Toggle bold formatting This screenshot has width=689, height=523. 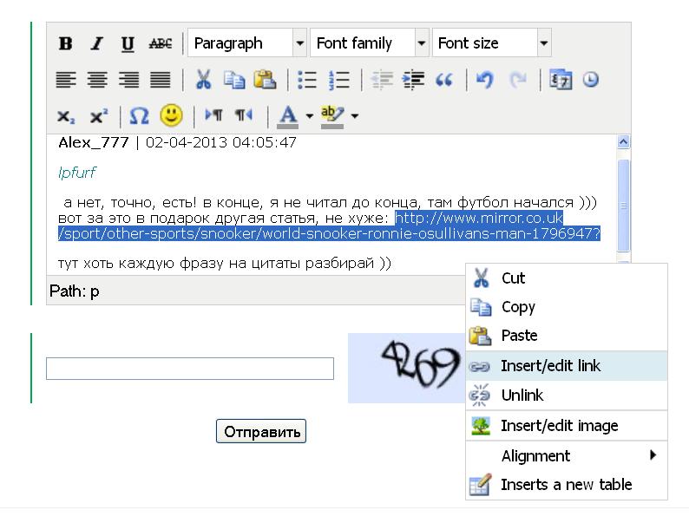(65, 43)
